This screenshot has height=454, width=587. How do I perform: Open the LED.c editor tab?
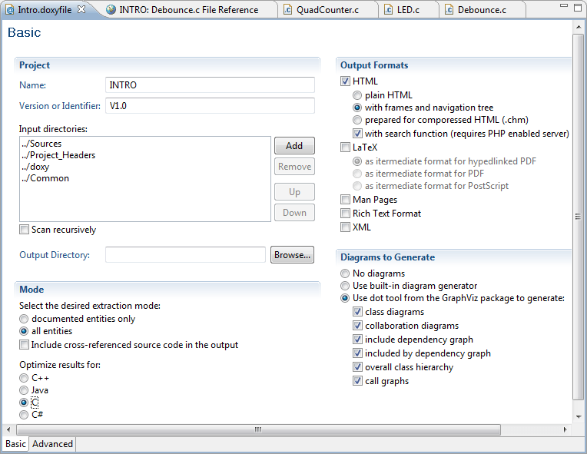click(408, 10)
